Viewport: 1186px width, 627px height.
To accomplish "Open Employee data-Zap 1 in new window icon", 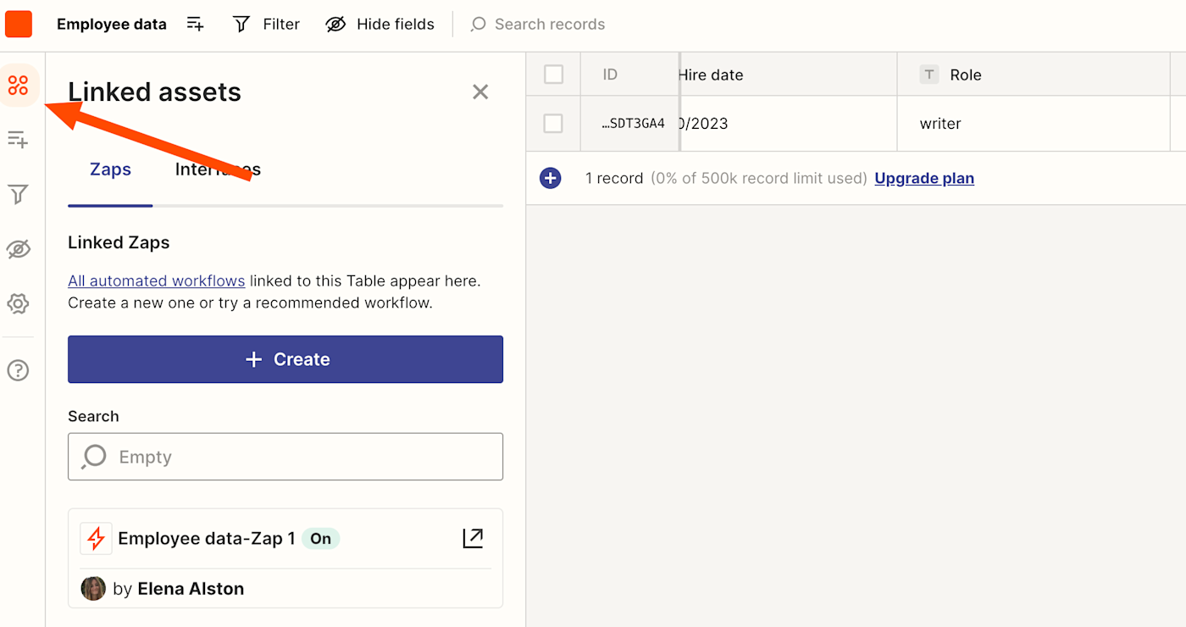I will point(473,538).
